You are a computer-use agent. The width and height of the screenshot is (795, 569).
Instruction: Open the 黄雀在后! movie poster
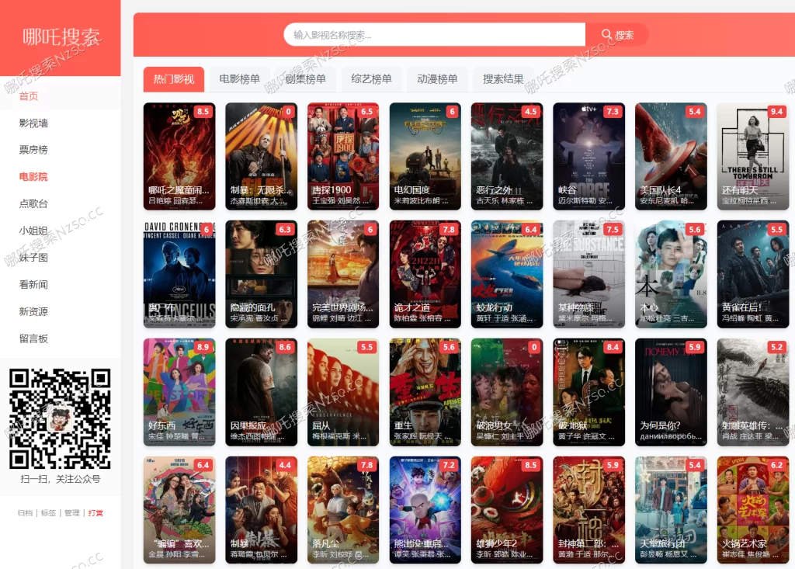tap(753, 274)
